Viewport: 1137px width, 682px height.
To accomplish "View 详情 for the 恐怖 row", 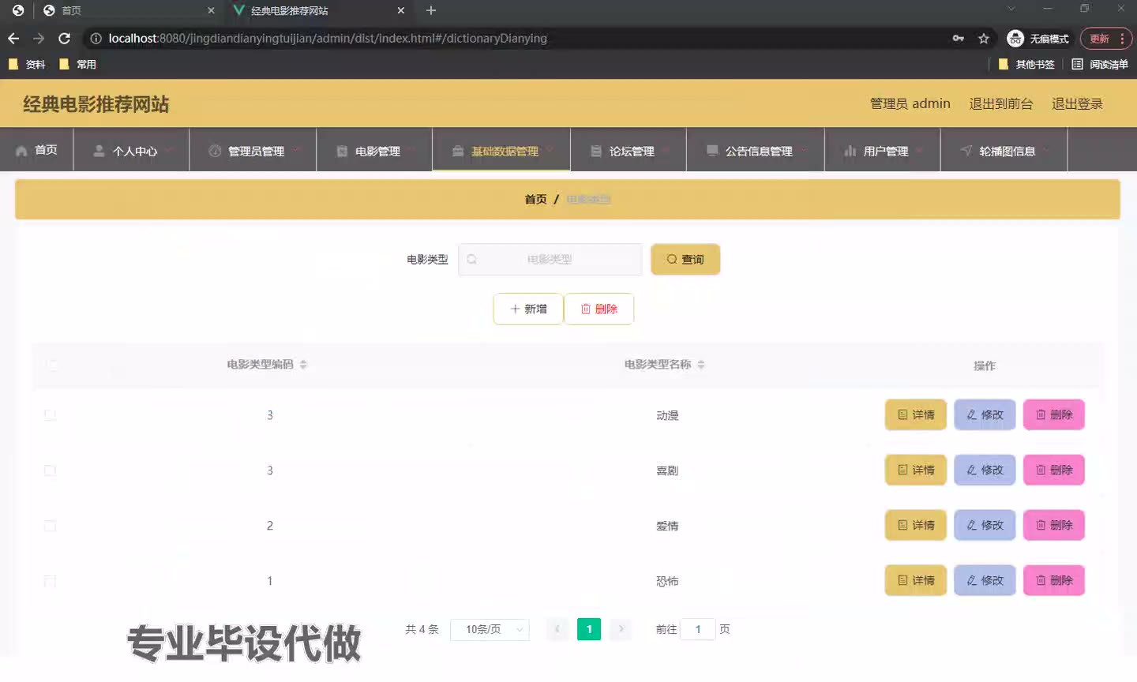I will (x=916, y=580).
